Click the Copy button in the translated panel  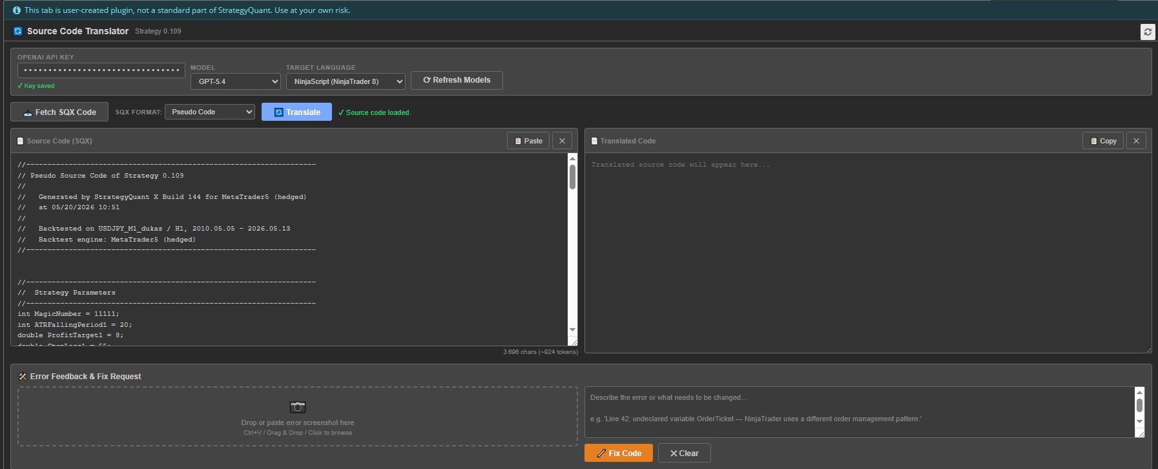click(x=1103, y=141)
